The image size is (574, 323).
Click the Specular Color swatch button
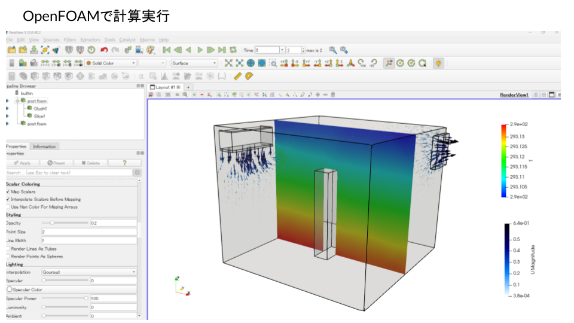72,290
